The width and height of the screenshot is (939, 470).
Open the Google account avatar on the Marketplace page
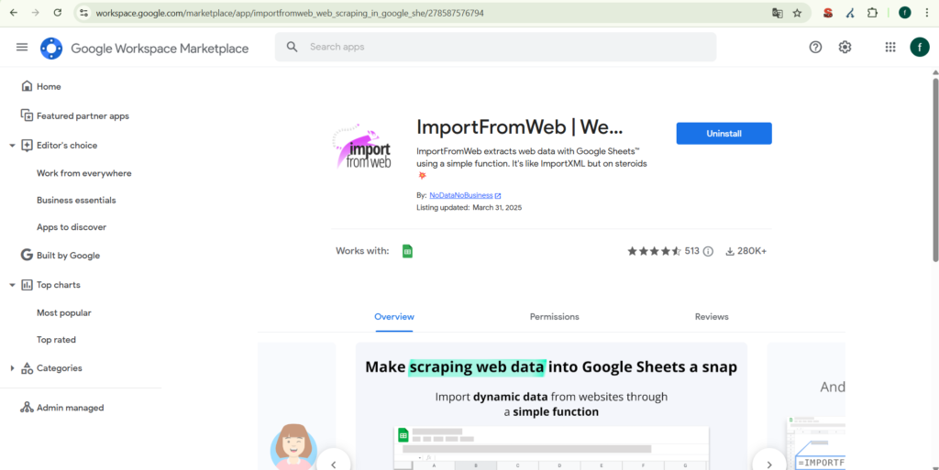coord(920,48)
